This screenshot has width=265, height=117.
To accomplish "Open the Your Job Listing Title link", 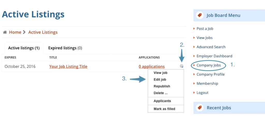I will [68, 66].
